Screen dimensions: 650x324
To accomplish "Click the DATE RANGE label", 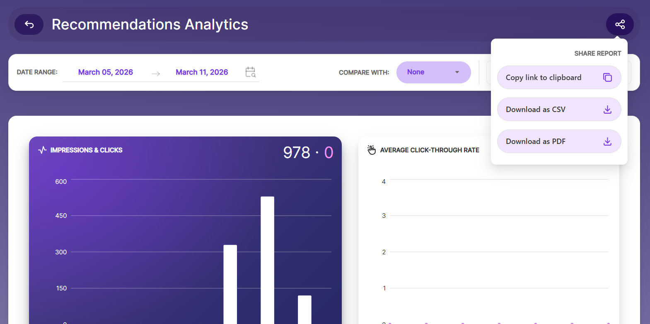I will [x=37, y=72].
